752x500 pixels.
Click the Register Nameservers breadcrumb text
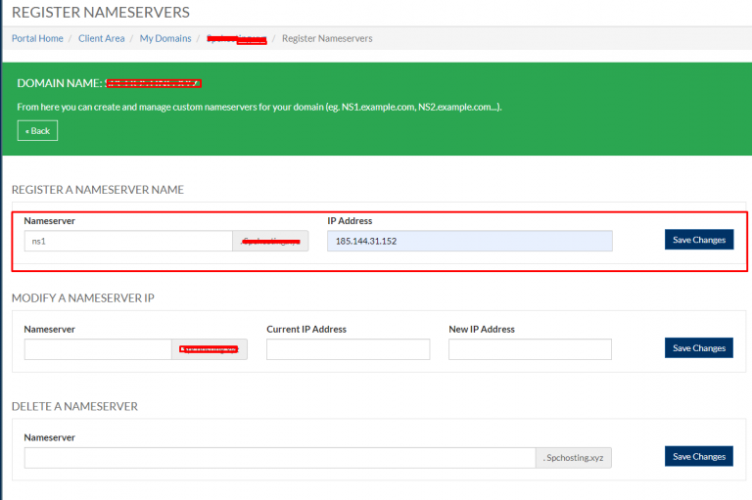click(327, 38)
